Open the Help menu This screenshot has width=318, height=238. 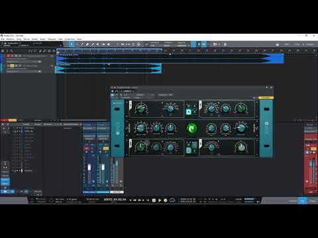[x=79, y=39]
